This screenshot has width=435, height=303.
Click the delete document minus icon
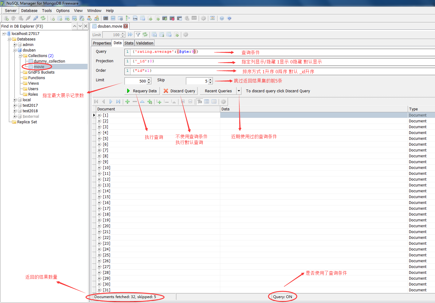click(x=135, y=102)
